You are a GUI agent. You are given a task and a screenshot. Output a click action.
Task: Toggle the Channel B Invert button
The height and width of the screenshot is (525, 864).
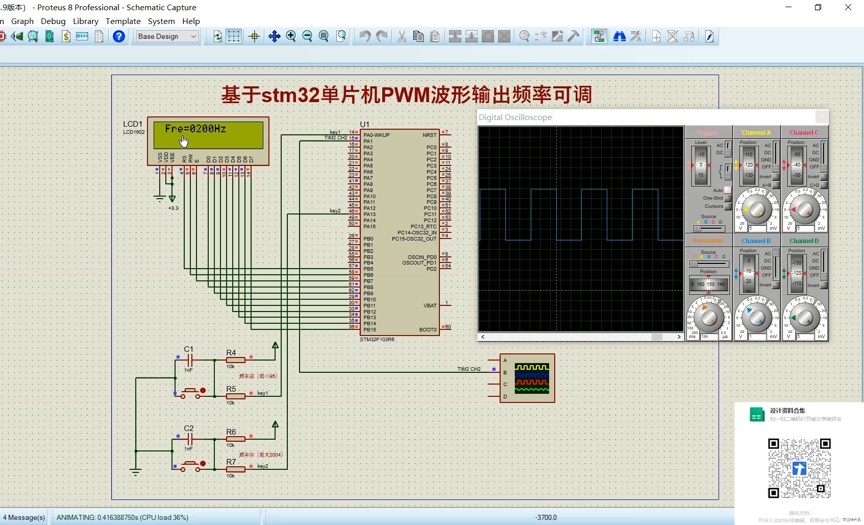[x=776, y=285]
